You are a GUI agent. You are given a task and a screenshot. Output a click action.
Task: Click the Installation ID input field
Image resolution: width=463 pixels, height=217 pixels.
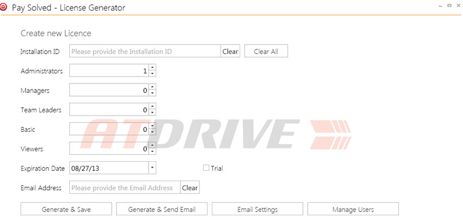pyautogui.click(x=145, y=52)
